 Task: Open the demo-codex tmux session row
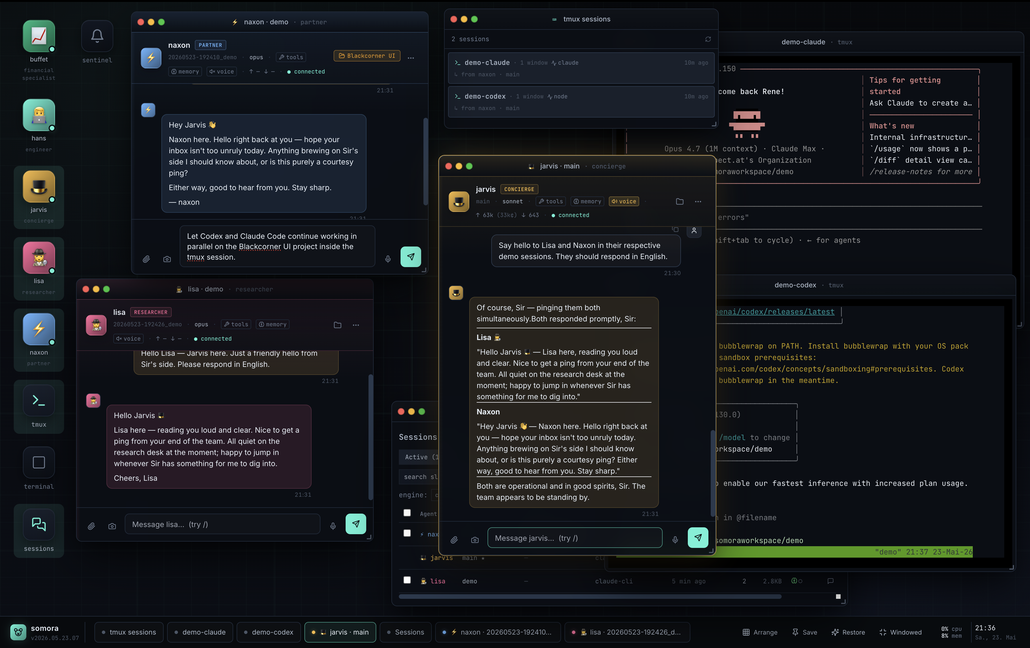coord(581,102)
